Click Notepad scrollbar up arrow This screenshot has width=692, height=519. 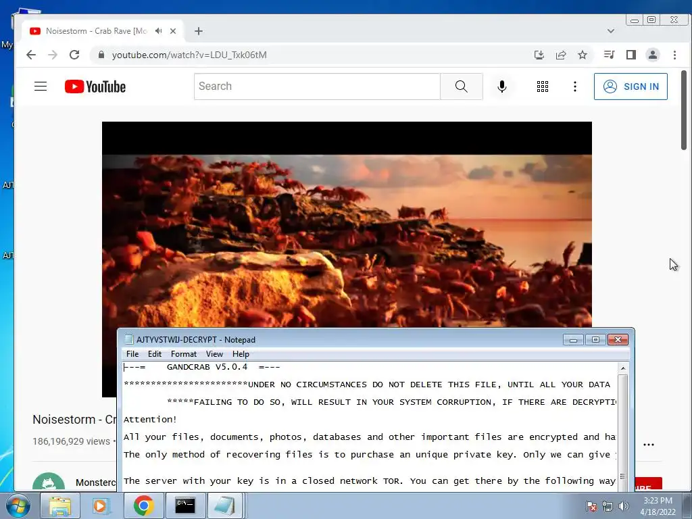coord(622,368)
